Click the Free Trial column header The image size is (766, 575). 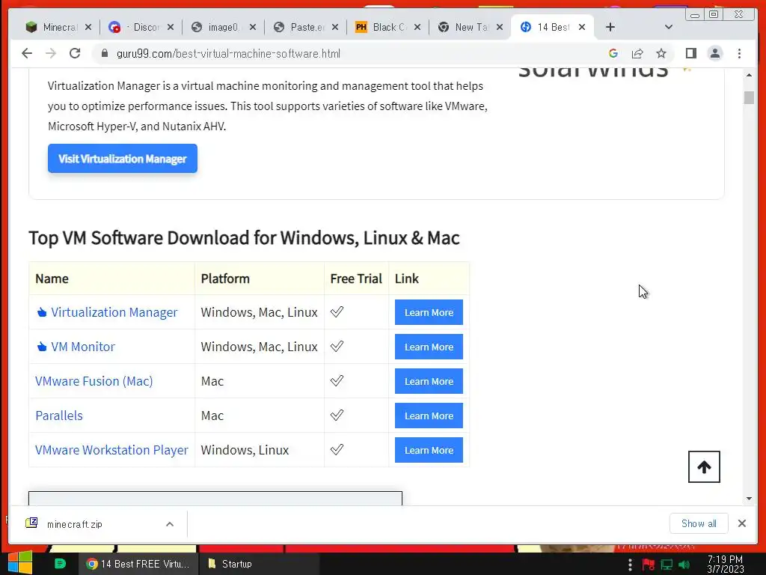click(356, 279)
